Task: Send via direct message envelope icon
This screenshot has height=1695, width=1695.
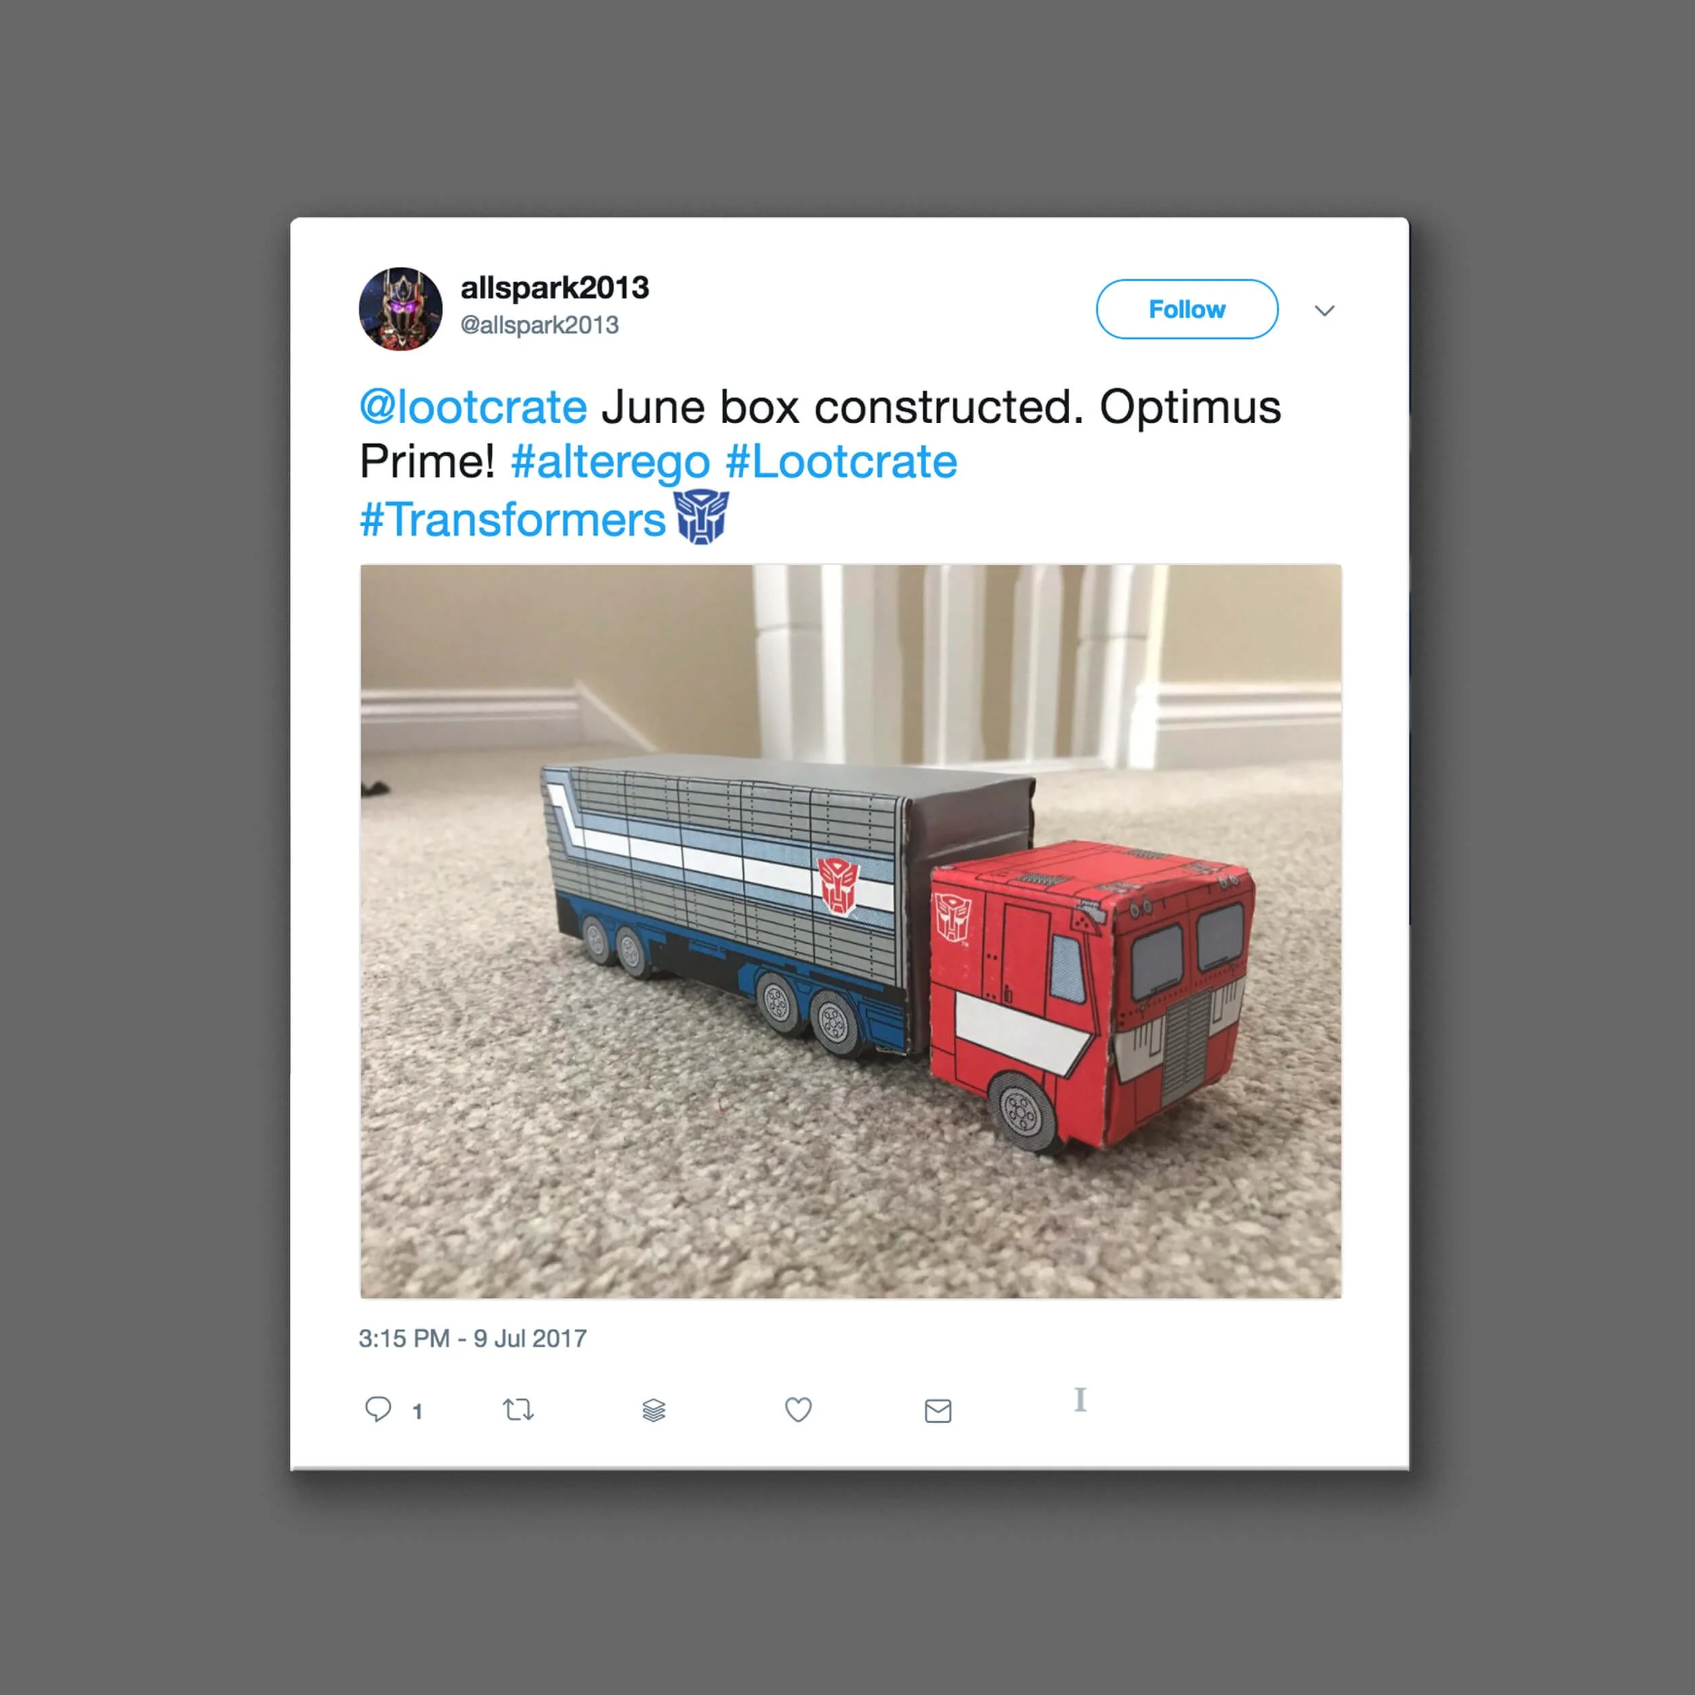Action: pyautogui.click(x=938, y=1411)
